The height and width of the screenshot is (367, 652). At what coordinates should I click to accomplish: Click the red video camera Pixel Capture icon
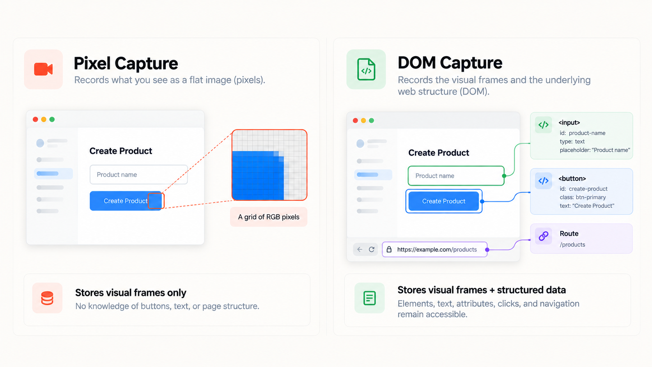pyautogui.click(x=43, y=69)
